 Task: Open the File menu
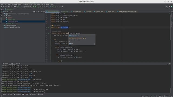(x=2, y=4)
